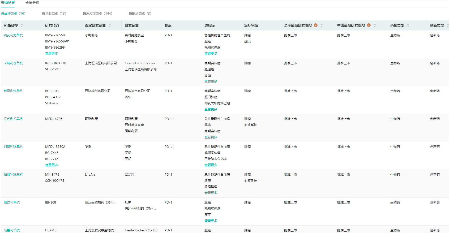The height and width of the screenshot is (233, 449).
Task: Show more indications for 替雷利珠单抗
Action: pos(211,109)
